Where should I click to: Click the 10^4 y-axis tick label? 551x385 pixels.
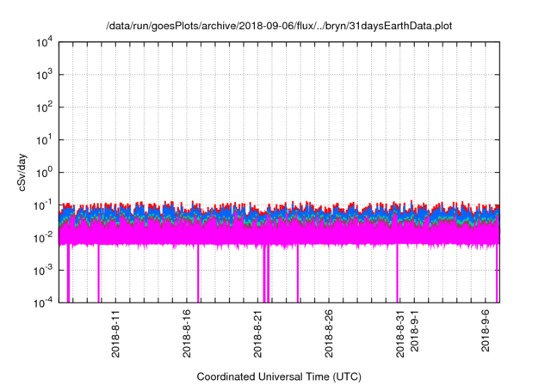(x=45, y=43)
